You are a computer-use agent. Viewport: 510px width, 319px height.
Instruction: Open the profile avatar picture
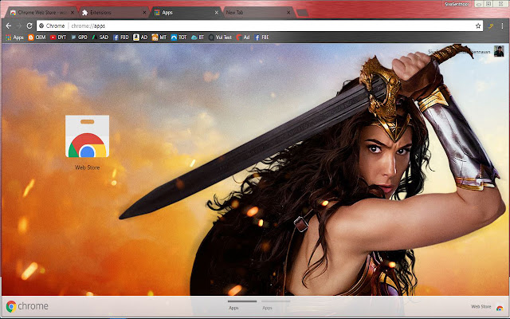click(499, 51)
